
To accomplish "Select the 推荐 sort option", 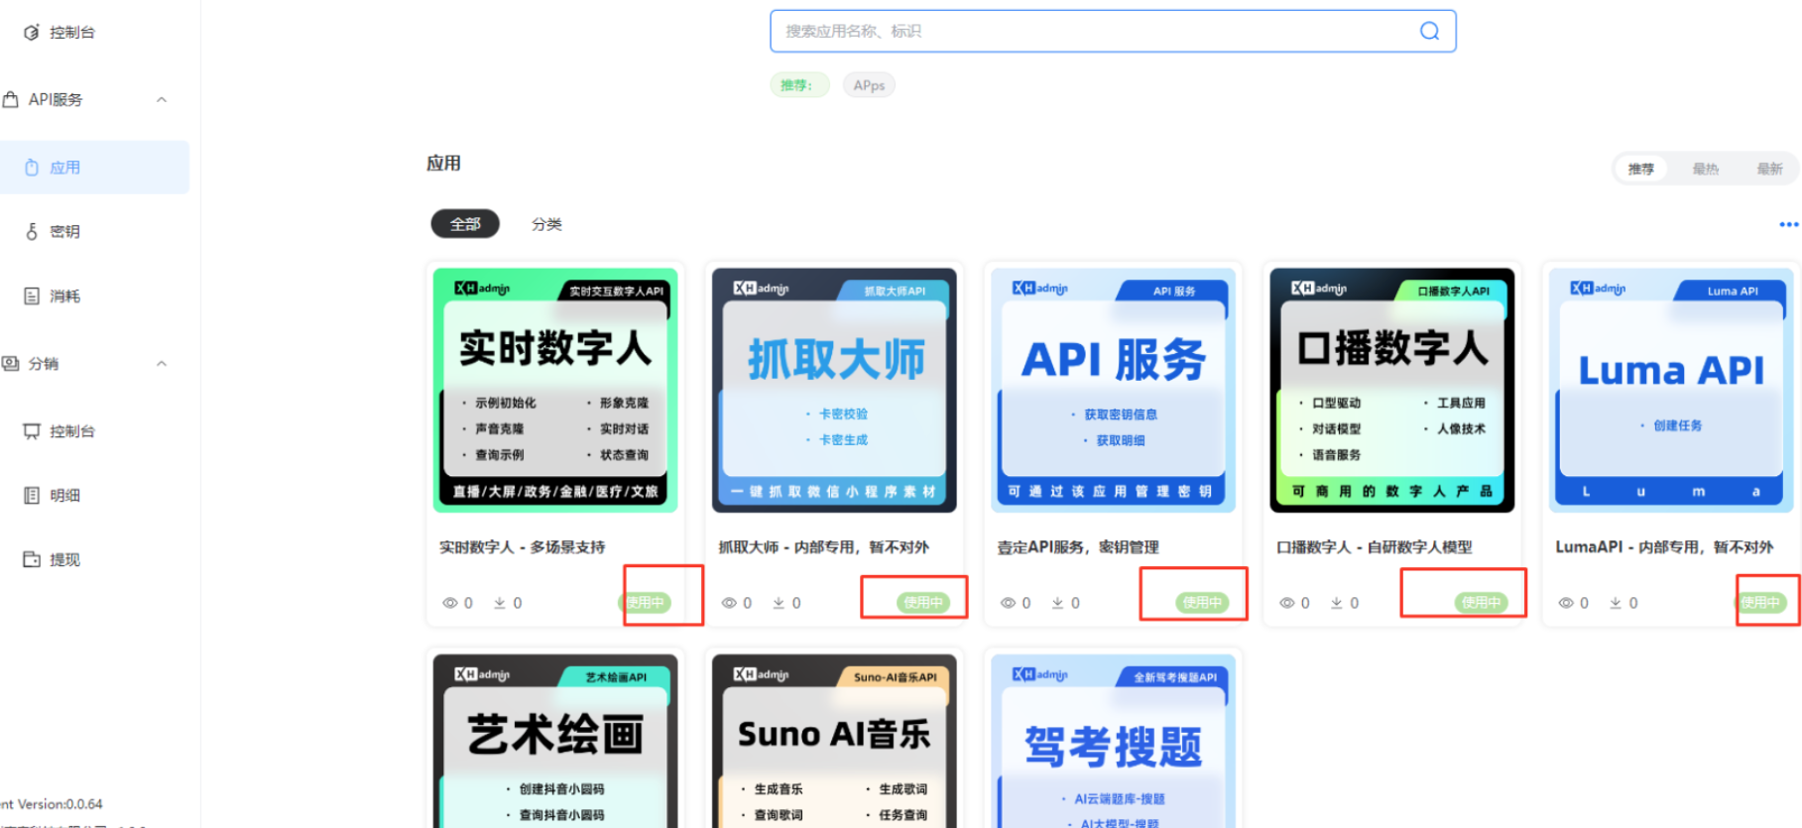I will 1640,169.
